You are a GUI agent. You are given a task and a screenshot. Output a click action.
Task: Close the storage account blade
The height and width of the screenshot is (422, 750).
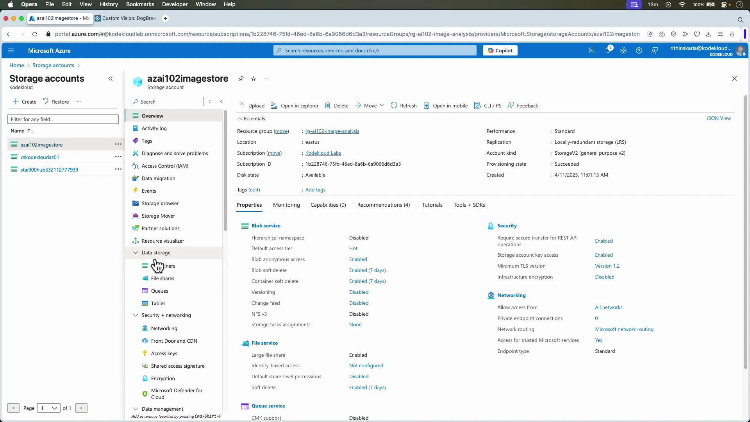pyautogui.click(x=734, y=79)
